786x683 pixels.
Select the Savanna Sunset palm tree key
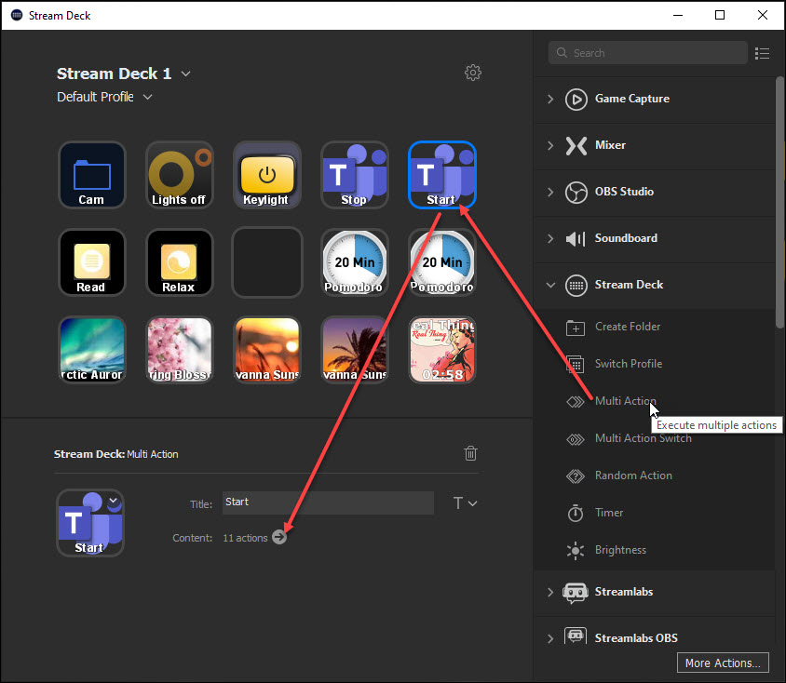click(x=355, y=350)
